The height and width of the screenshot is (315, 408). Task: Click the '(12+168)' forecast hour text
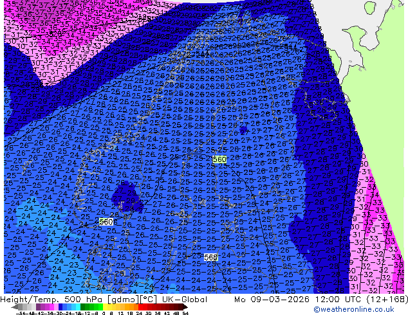(x=387, y=300)
